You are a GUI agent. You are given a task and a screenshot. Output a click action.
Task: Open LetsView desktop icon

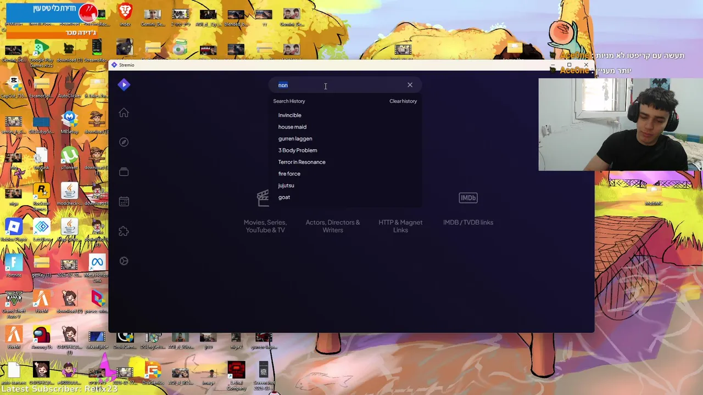click(41, 230)
